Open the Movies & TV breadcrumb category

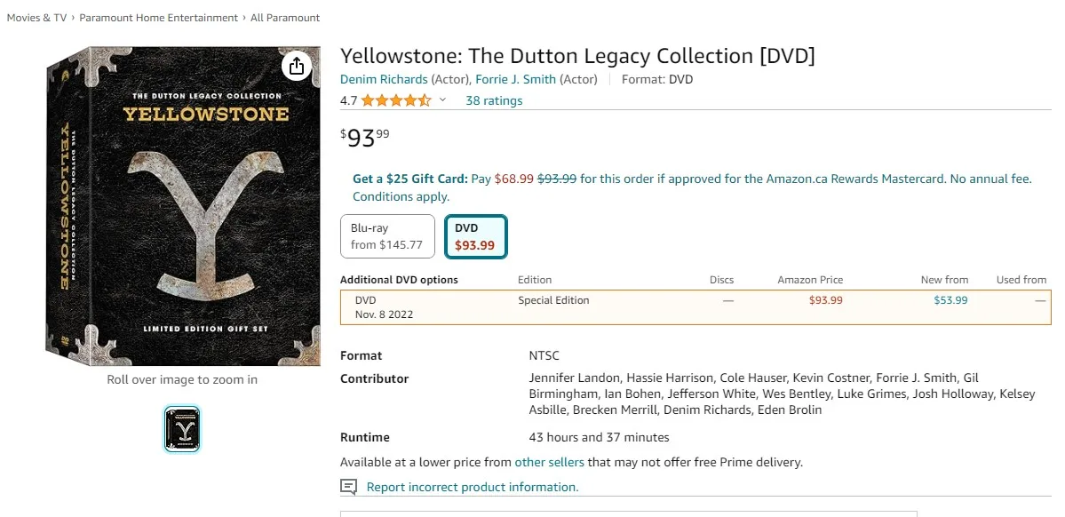tap(36, 17)
